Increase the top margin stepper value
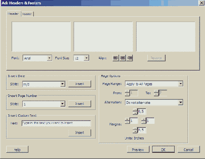The height and width of the screenshot is (159, 205). coord(135,110)
